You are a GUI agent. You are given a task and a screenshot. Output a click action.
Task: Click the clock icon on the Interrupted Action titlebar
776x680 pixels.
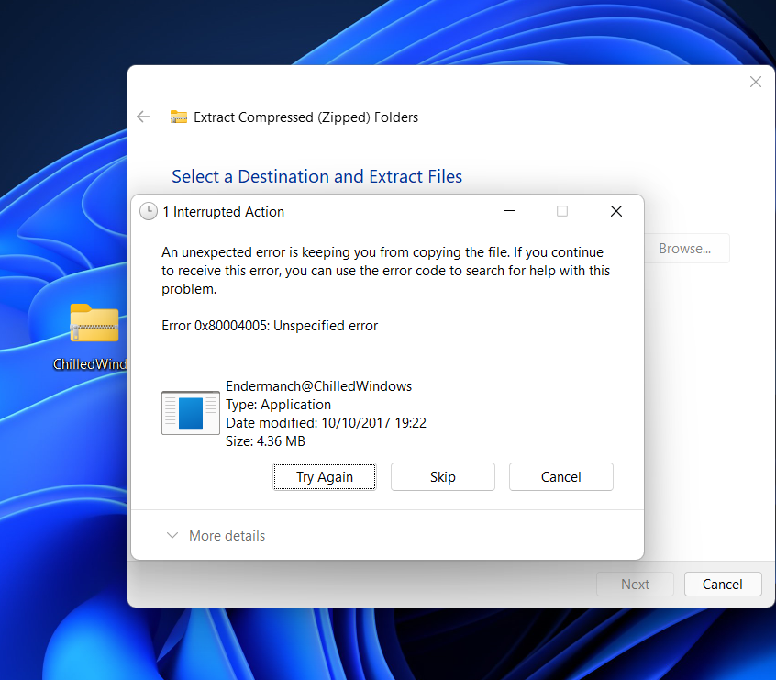[x=148, y=211]
